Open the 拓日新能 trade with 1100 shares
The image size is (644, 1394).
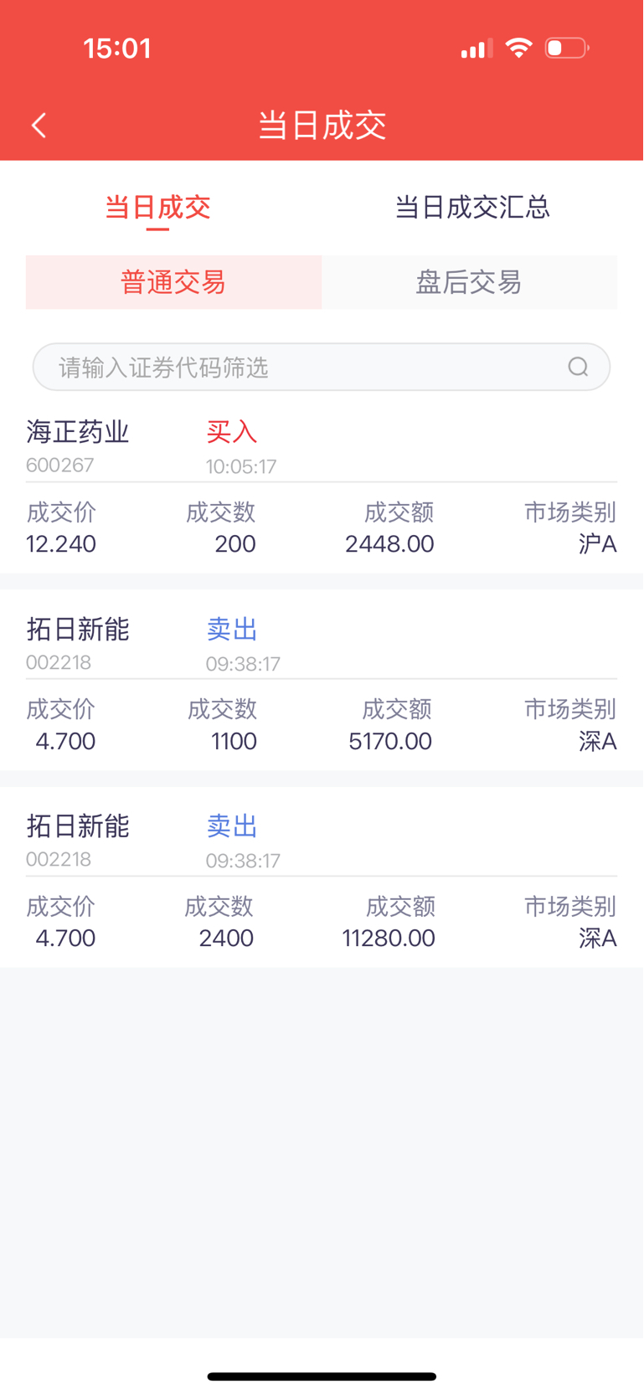322,680
